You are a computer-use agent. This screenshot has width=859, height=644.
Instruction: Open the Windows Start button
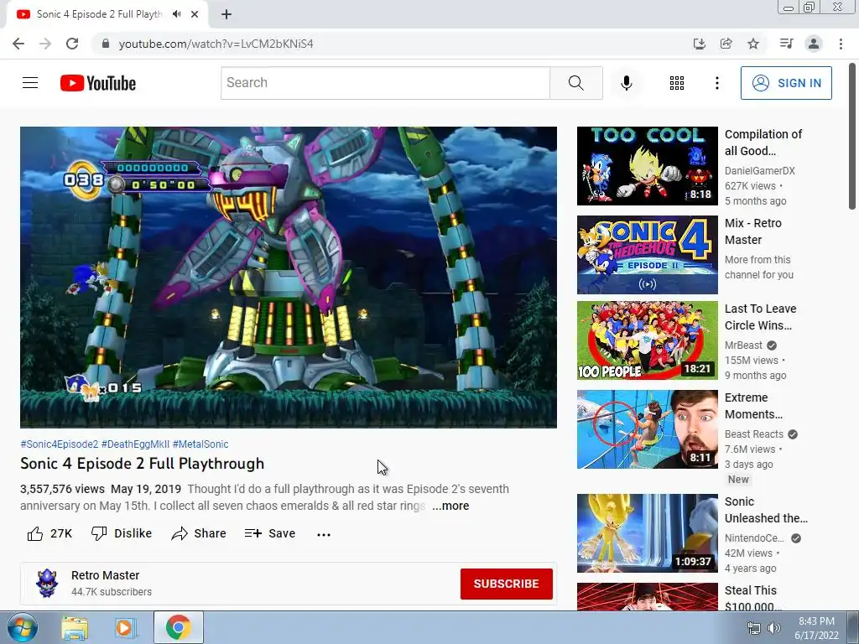pos(22,627)
